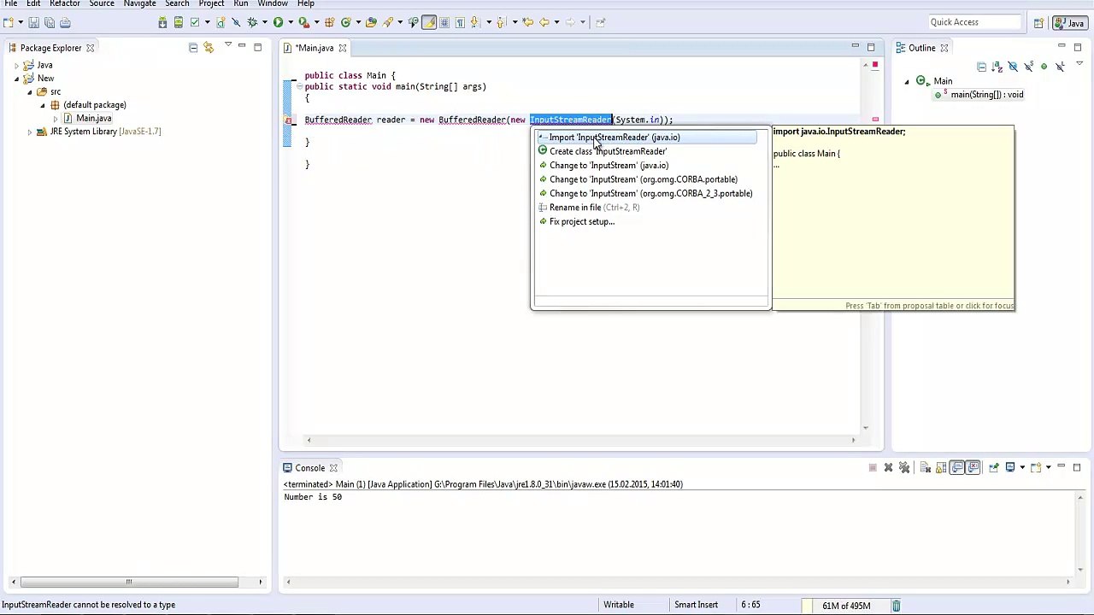Viewport: 1094px width, 615px height.
Task: Select the Main.java editor tab
Action: (315, 48)
